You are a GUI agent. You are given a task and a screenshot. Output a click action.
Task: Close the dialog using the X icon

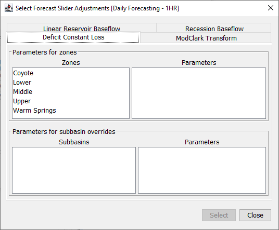[271, 8]
